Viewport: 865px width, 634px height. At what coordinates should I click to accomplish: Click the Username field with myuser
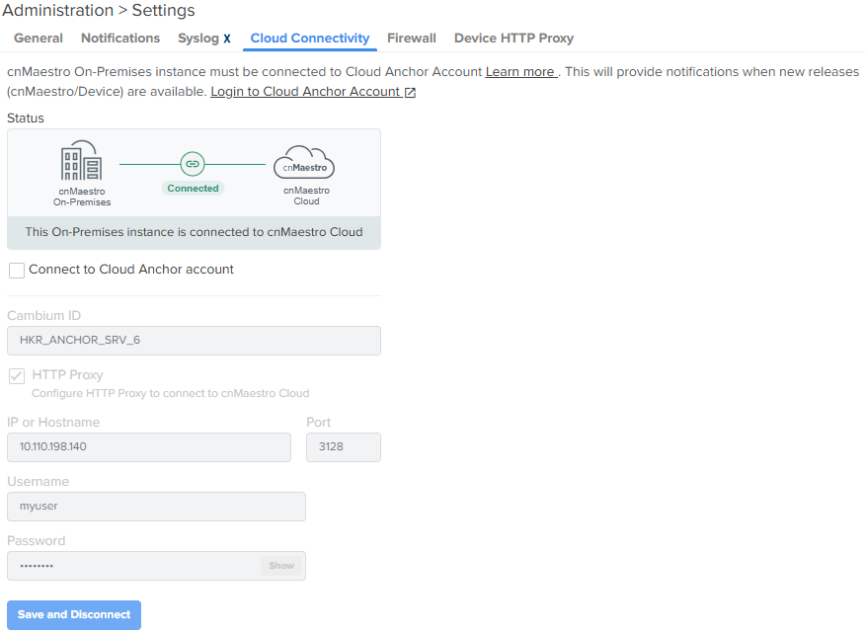pyautogui.click(x=156, y=507)
